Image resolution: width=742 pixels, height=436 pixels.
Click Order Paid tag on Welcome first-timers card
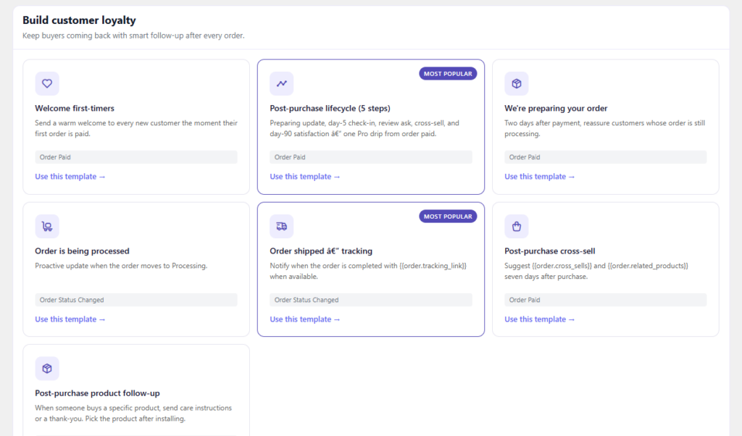tap(136, 157)
